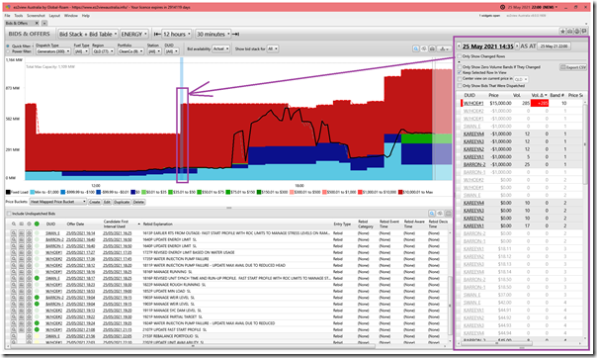Viewport: 597px width, 358px height.
Task: Open the Region QLD dropdown
Action: pyautogui.click(x=103, y=51)
